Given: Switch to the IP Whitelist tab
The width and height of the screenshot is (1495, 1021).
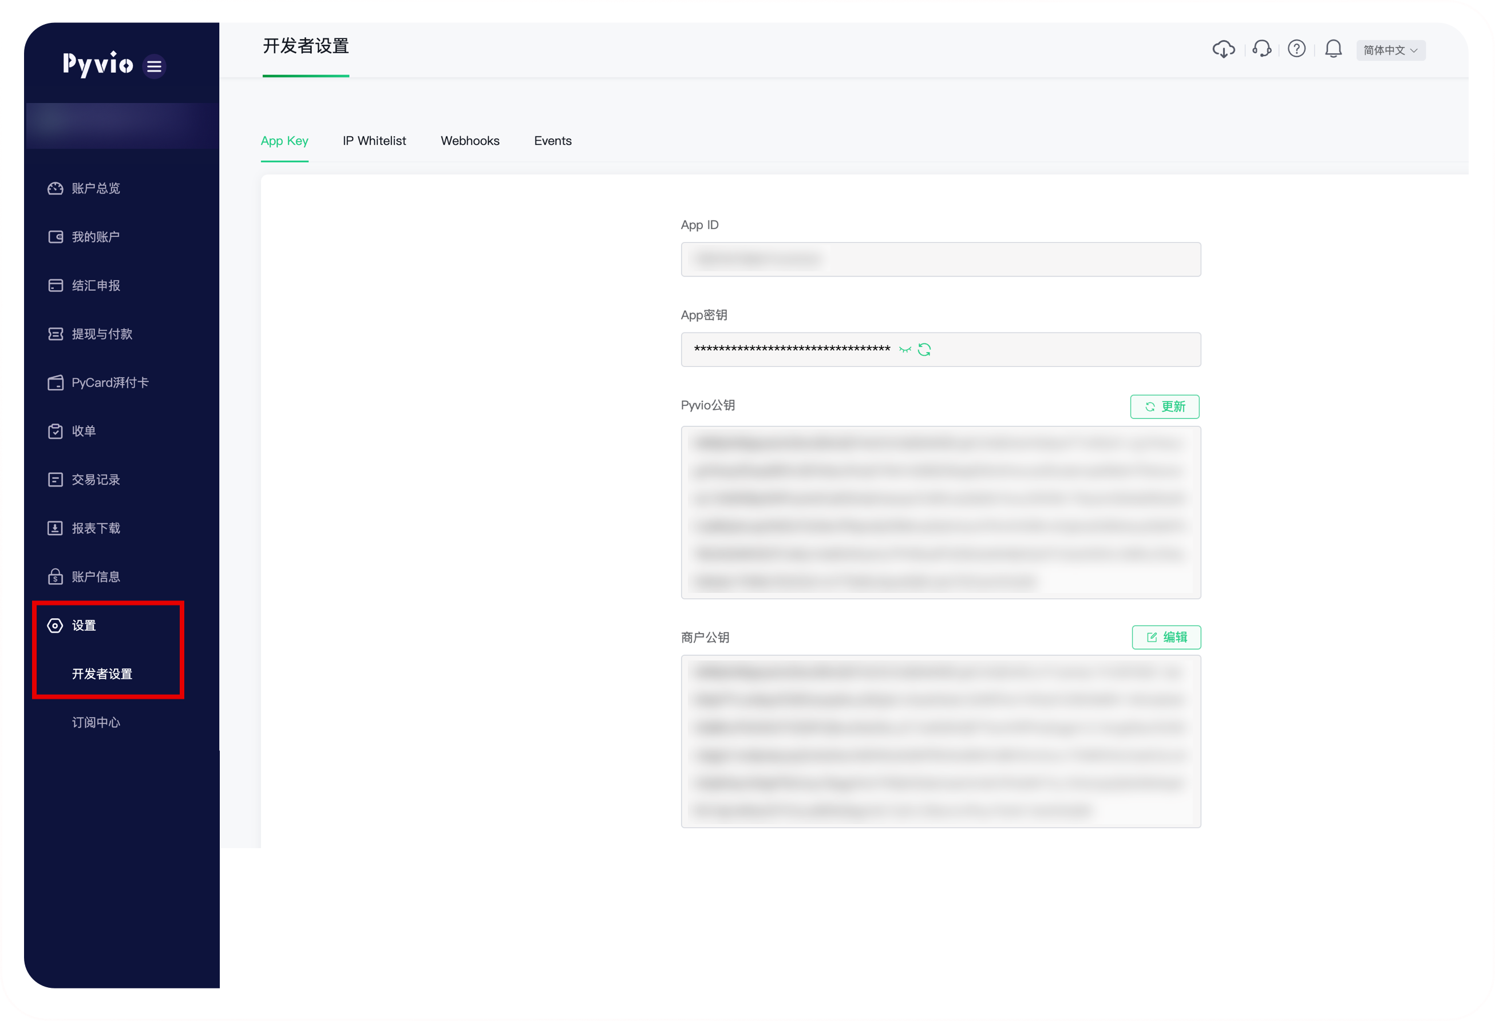Looking at the screenshot, I should pyautogui.click(x=374, y=141).
